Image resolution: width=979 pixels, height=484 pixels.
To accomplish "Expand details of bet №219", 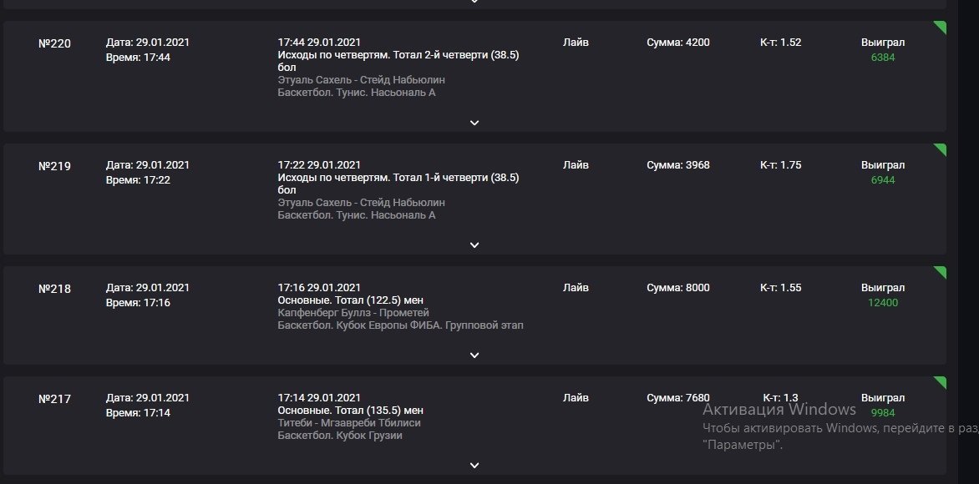I will coord(474,245).
